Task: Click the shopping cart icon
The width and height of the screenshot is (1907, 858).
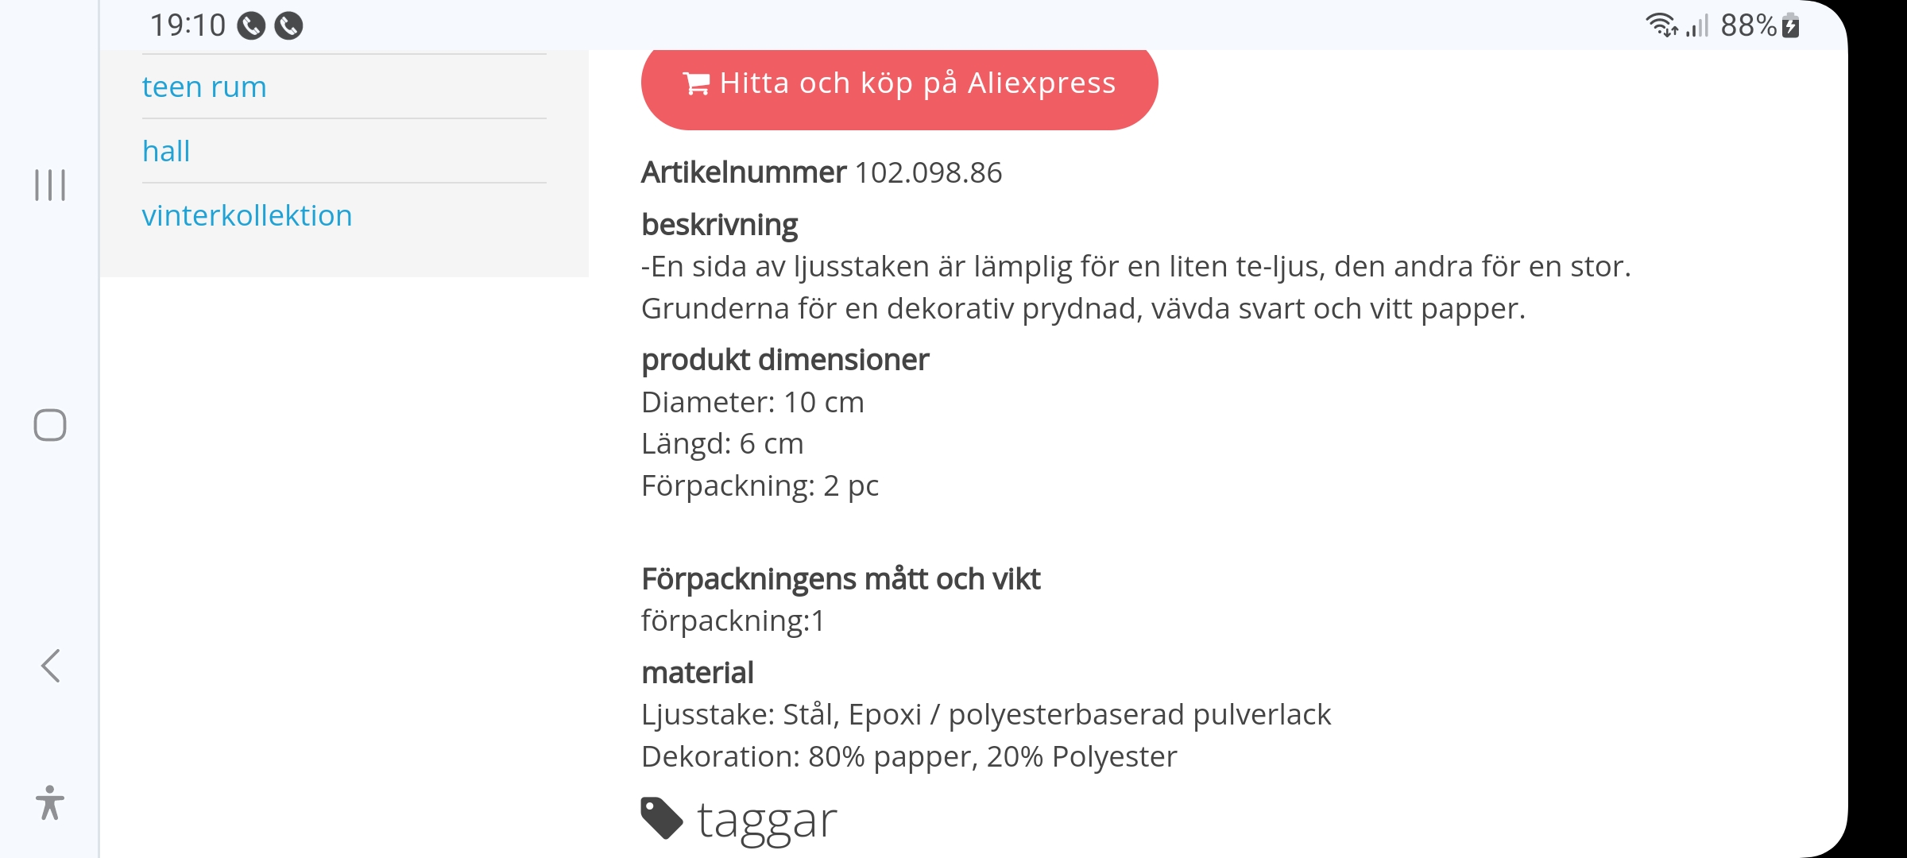Action: point(696,83)
